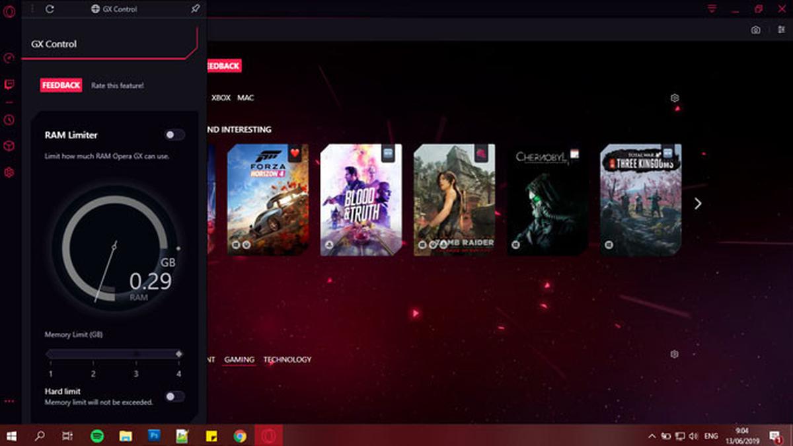Open the gear icon near GX Corner carousel
The width and height of the screenshot is (793, 446).
click(x=675, y=97)
